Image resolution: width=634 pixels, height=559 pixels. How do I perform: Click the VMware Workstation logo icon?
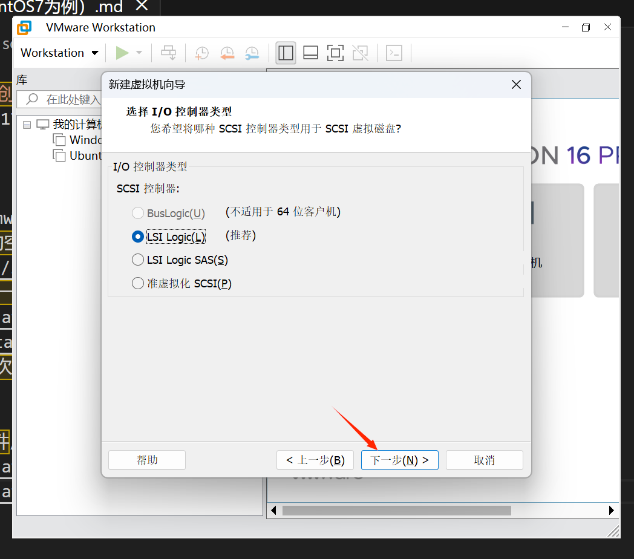pos(24,27)
